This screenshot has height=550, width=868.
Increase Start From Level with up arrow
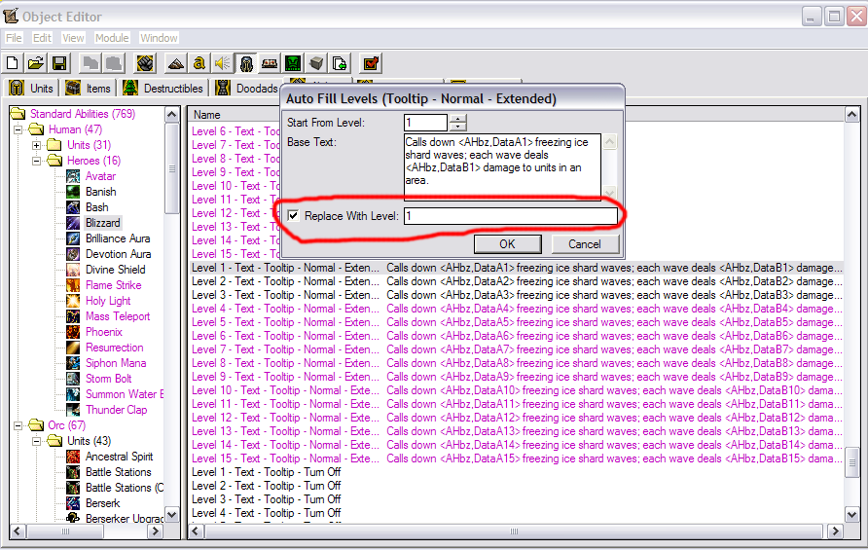[x=457, y=118]
